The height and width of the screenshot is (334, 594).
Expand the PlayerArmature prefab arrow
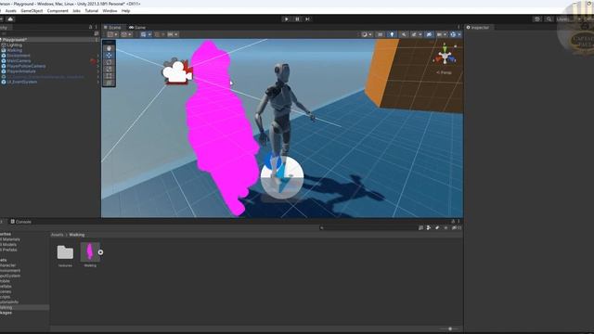(x=97, y=71)
